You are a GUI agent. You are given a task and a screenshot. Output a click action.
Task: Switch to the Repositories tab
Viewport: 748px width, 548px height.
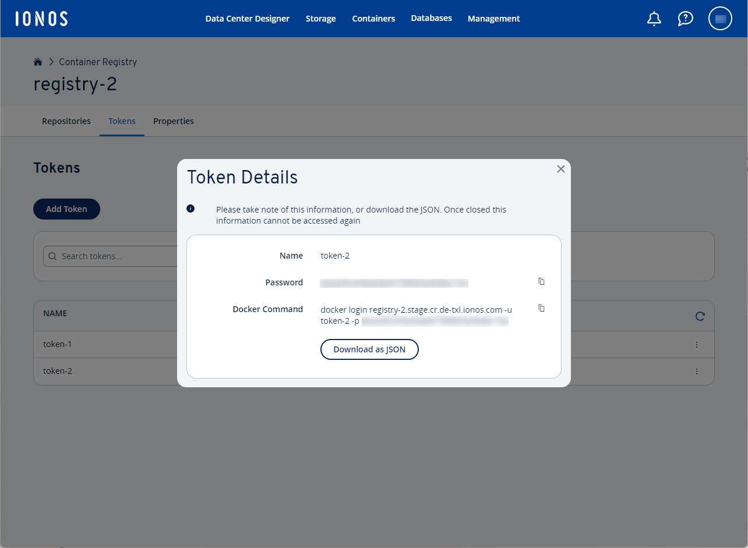(66, 121)
